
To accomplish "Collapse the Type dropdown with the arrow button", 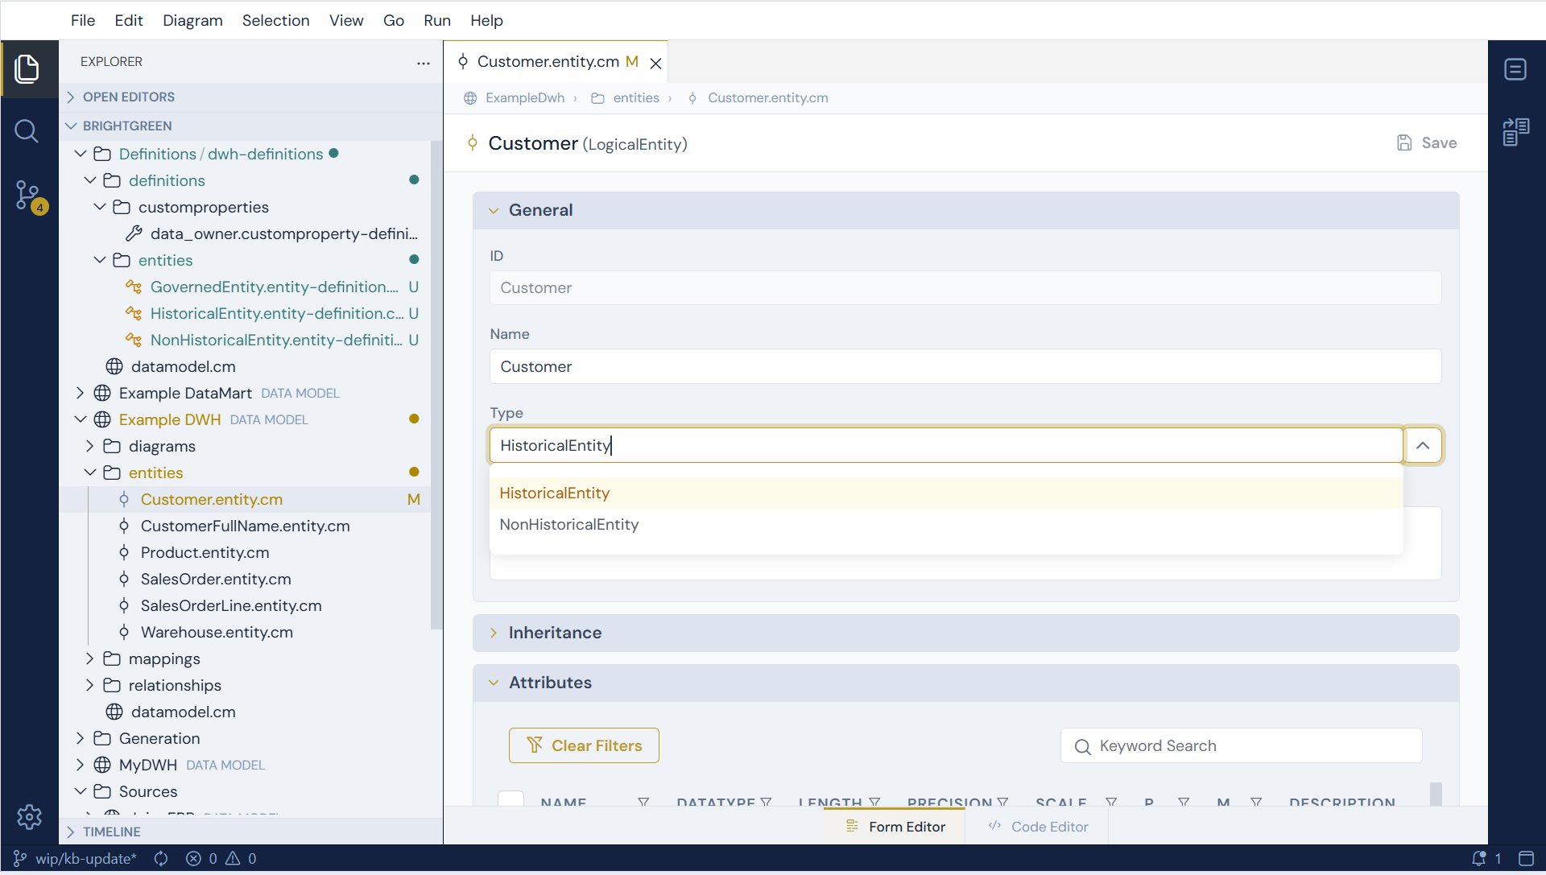I will 1423,446.
